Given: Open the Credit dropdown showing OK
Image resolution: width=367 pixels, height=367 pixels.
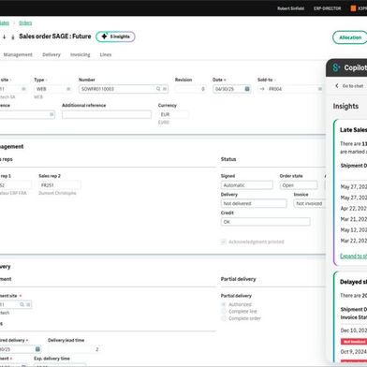Looking at the screenshot, I should [265, 222].
